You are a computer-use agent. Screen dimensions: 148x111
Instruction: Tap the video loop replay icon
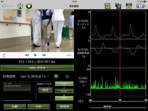pos(4,55)
